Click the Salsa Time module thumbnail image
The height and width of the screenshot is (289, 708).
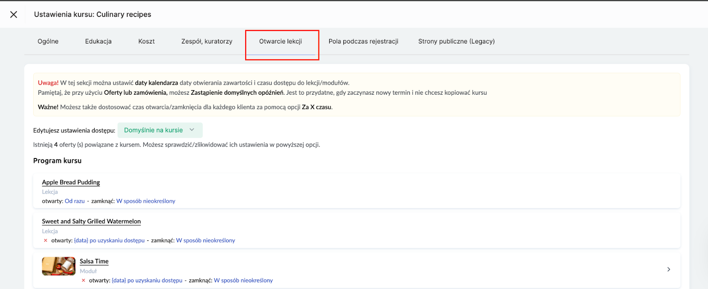pyautogui.click(x=58, y=266)
